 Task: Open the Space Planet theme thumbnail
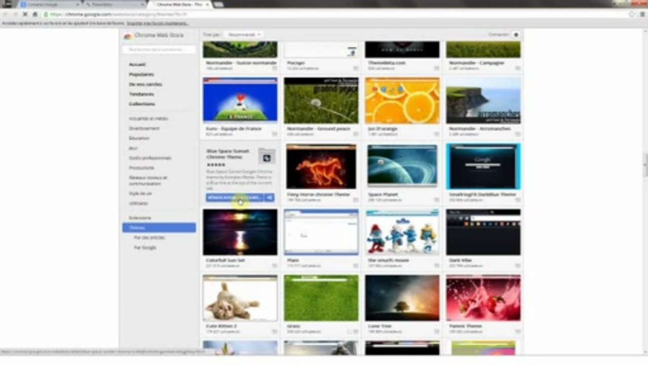pos(402,166)
